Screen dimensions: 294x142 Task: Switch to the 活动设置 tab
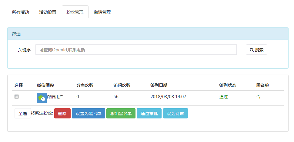(48, 12)
